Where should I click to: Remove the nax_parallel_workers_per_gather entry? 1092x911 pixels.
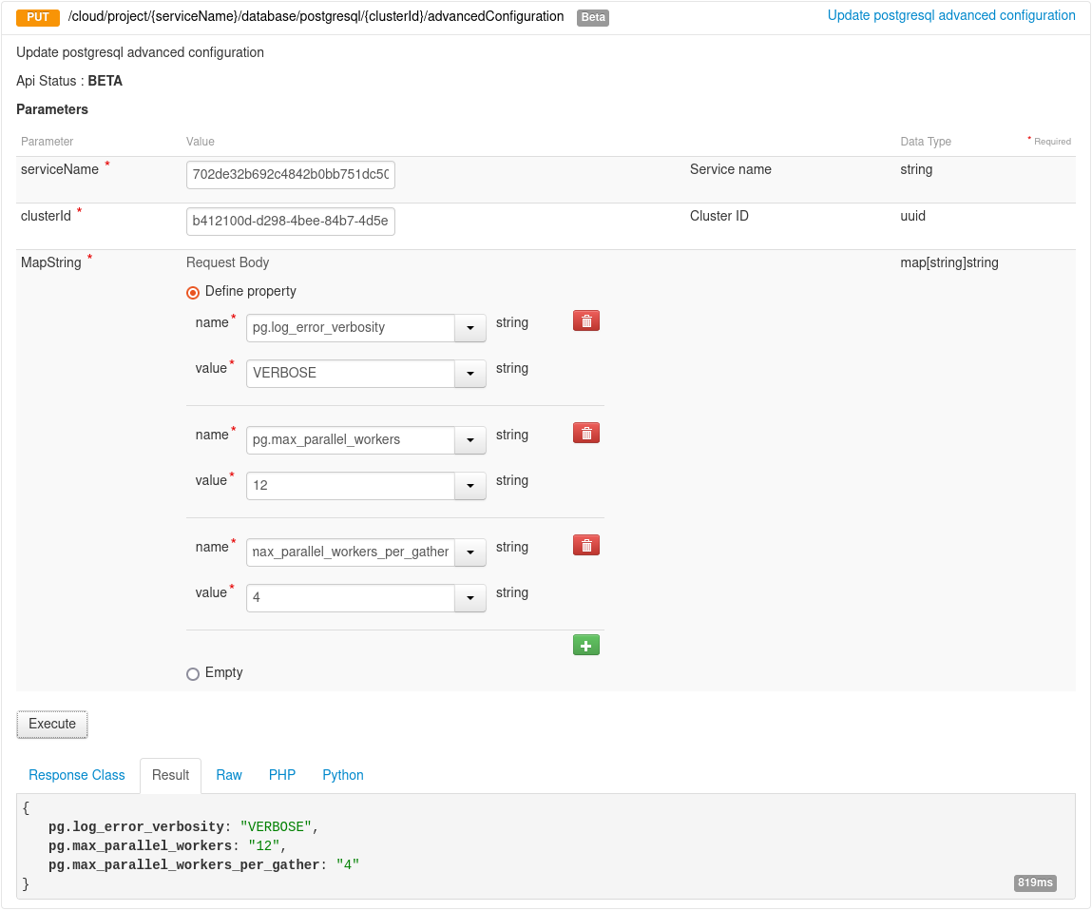click(585, 545)
